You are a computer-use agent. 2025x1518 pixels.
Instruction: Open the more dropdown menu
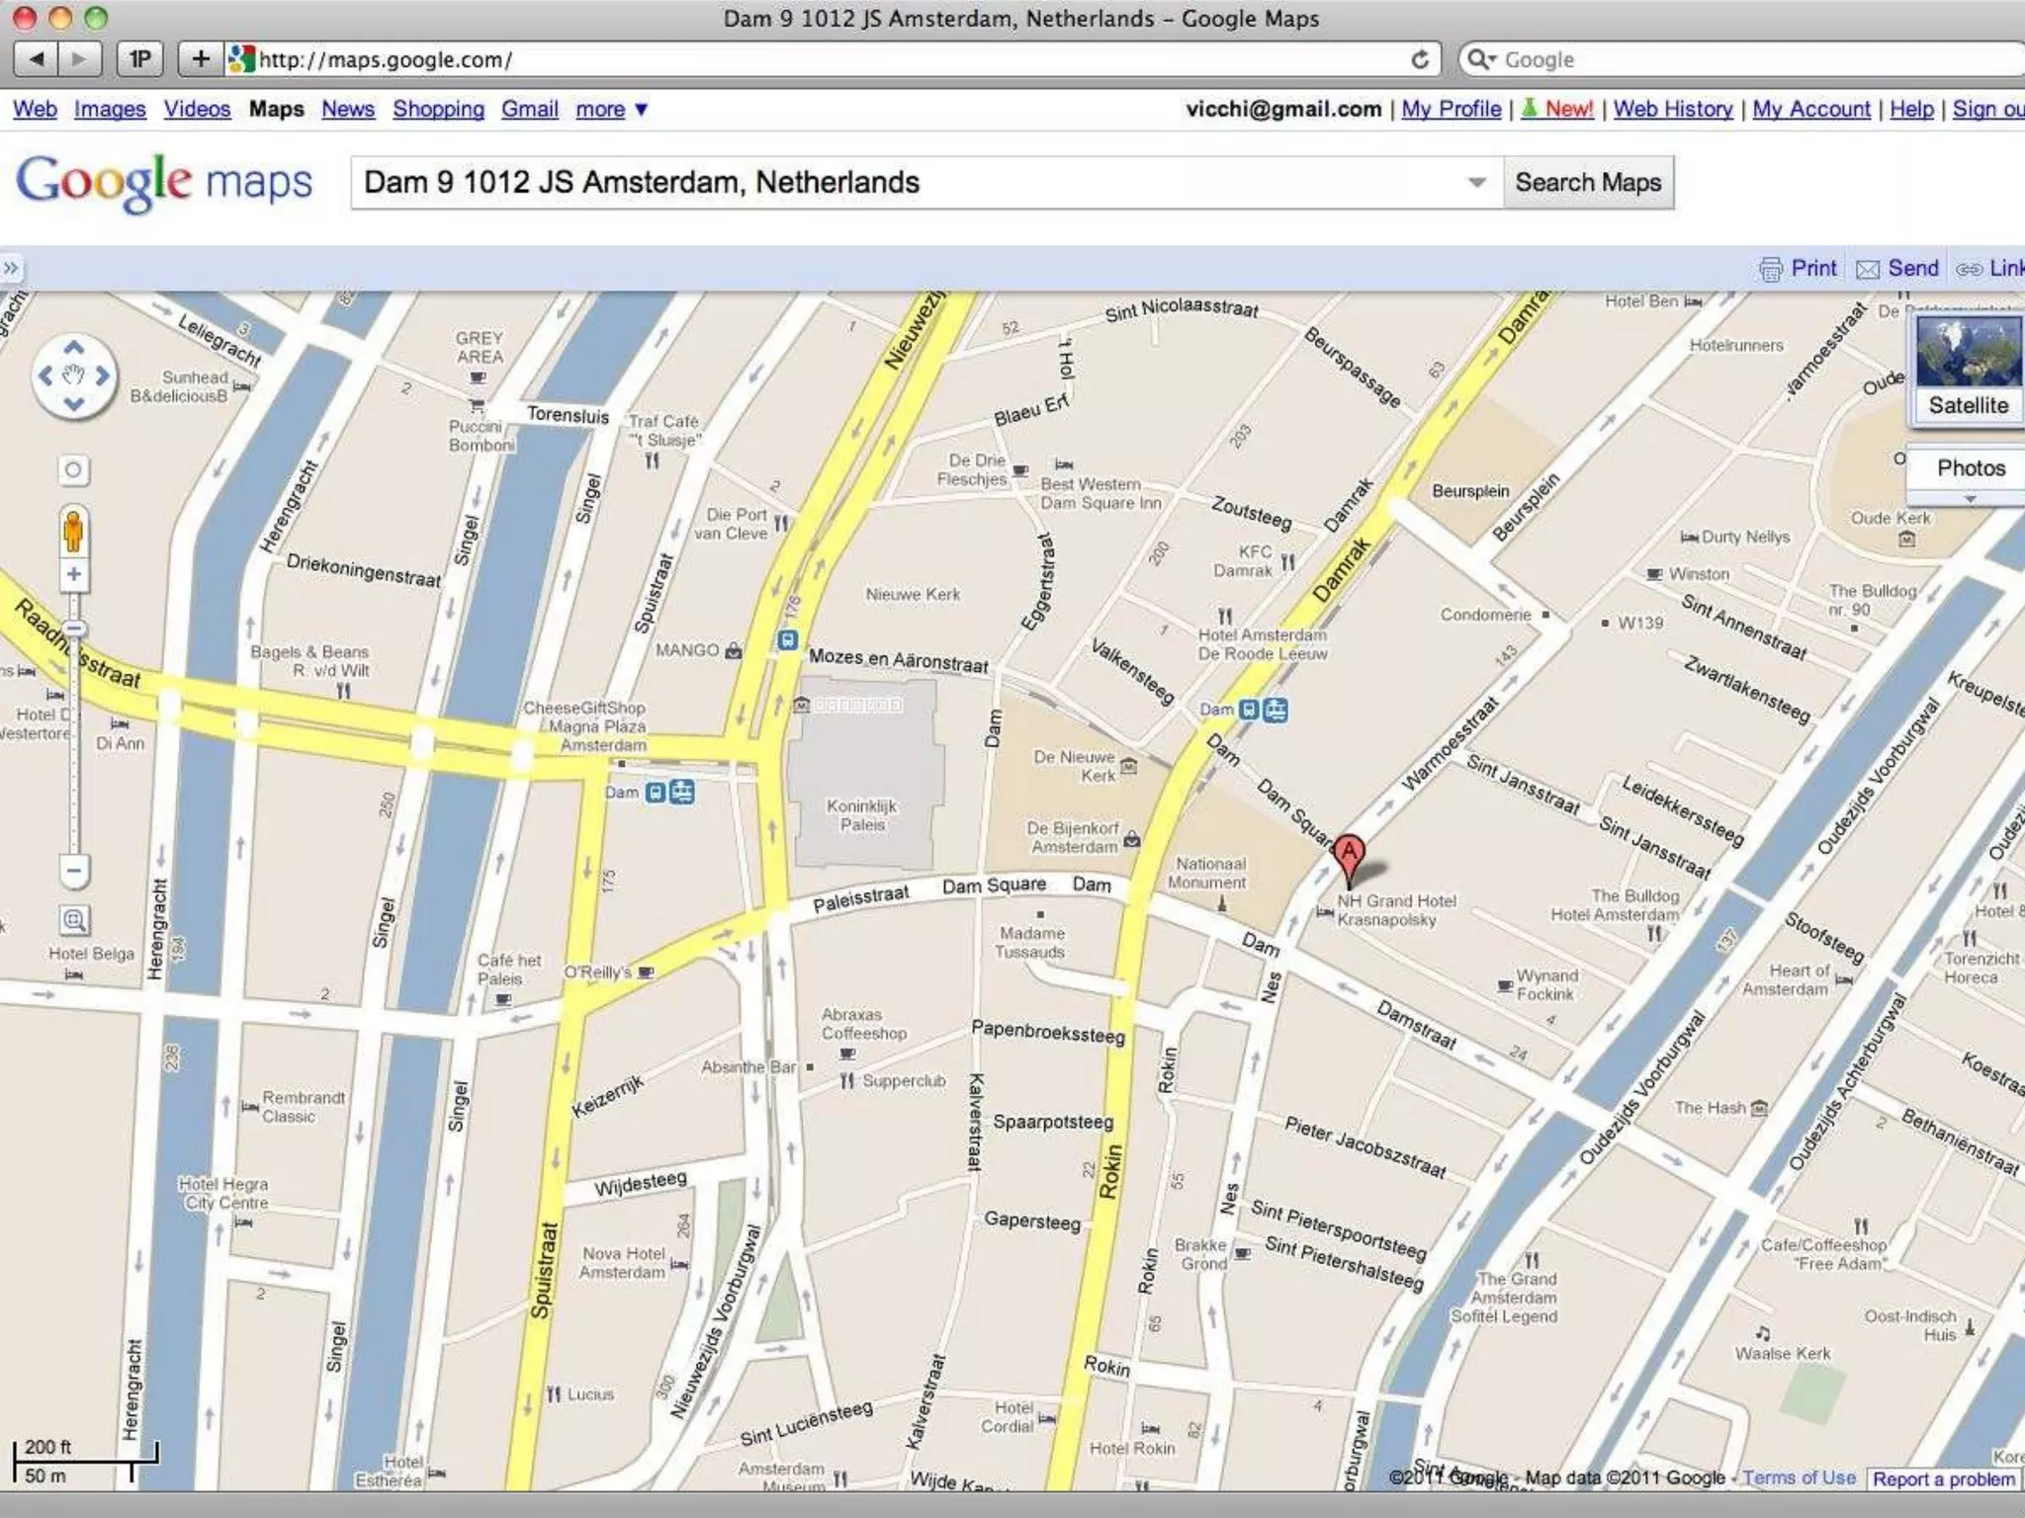point(611,110)
